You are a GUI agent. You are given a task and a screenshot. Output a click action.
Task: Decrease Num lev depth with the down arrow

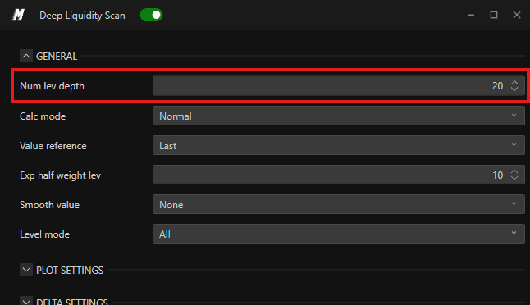coord(514,89)
